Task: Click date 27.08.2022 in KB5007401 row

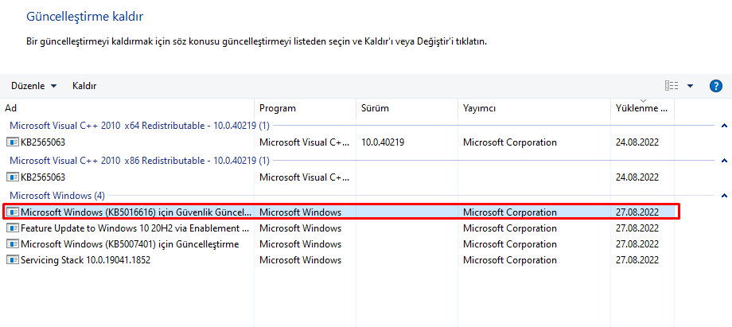Action: (637, 243)
